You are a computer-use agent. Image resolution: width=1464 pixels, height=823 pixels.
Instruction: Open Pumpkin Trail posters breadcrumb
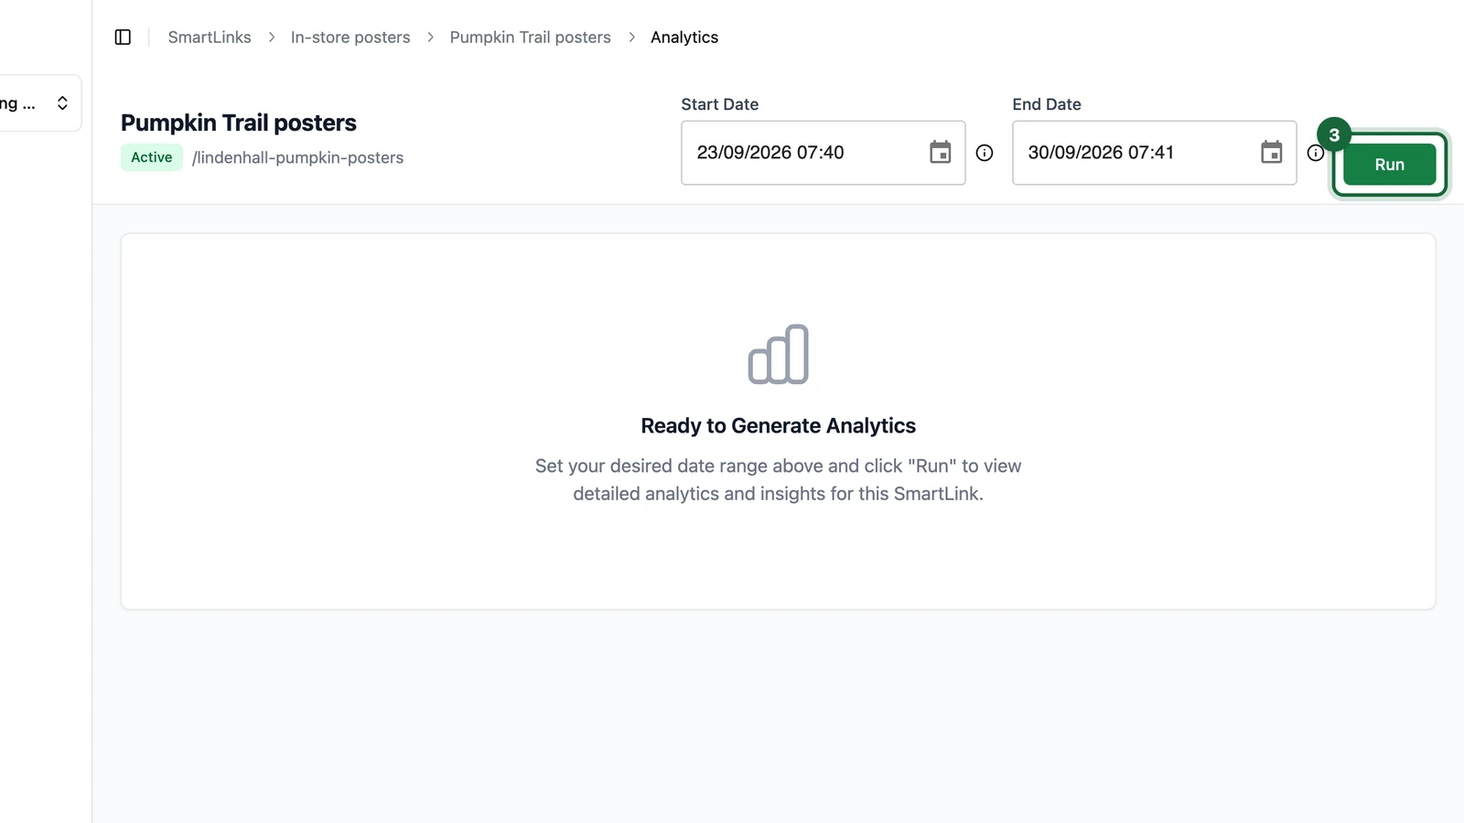(x=530, y=37)
